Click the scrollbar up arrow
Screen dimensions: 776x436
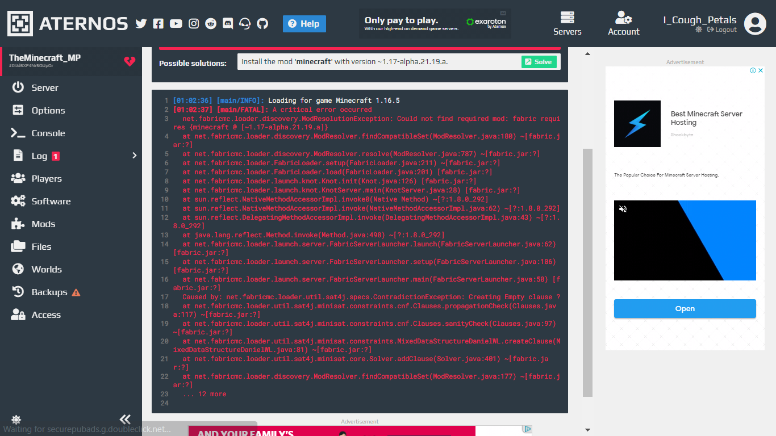(x=587, y=54)
